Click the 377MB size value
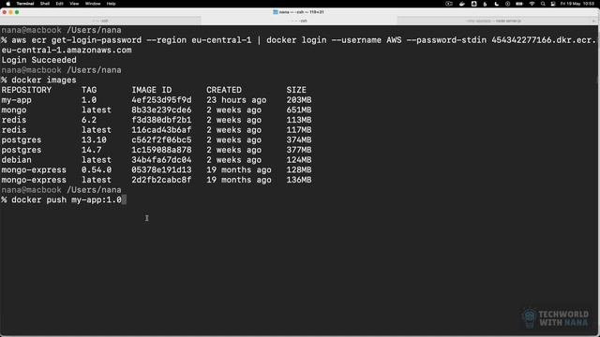Viewport: 600px width, 337px height. tap(299, 150)
